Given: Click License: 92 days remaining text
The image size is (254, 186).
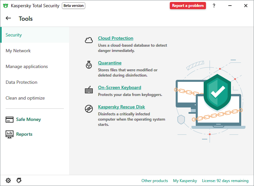Looking at the screenshot, I should (225, 181).
